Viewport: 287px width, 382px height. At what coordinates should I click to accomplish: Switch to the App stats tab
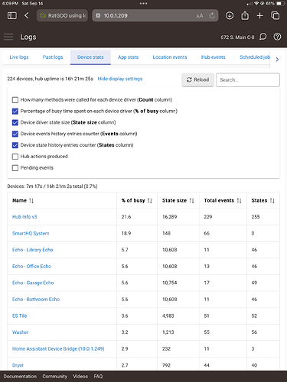coord(128,57)
